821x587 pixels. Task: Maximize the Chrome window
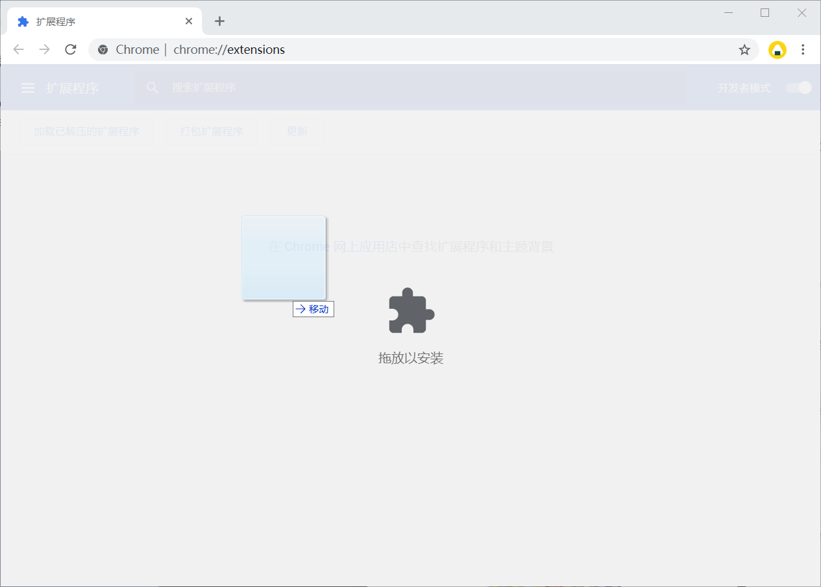coord(765,13)
